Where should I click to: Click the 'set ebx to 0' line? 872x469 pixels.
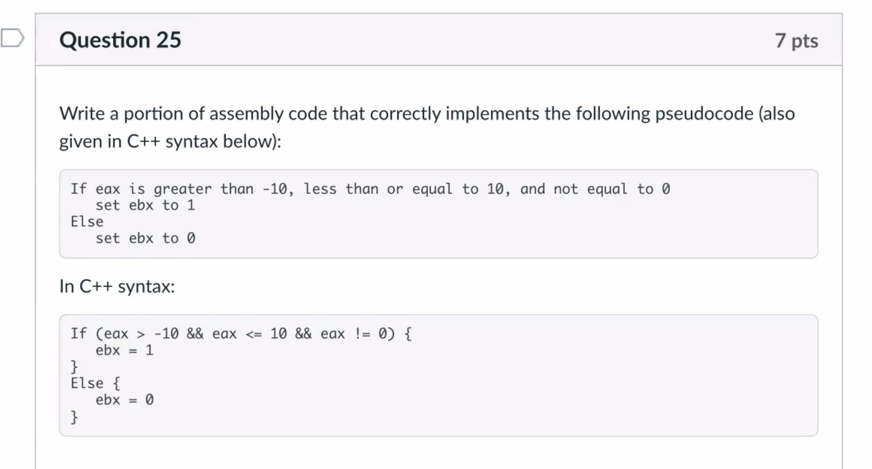145,238
